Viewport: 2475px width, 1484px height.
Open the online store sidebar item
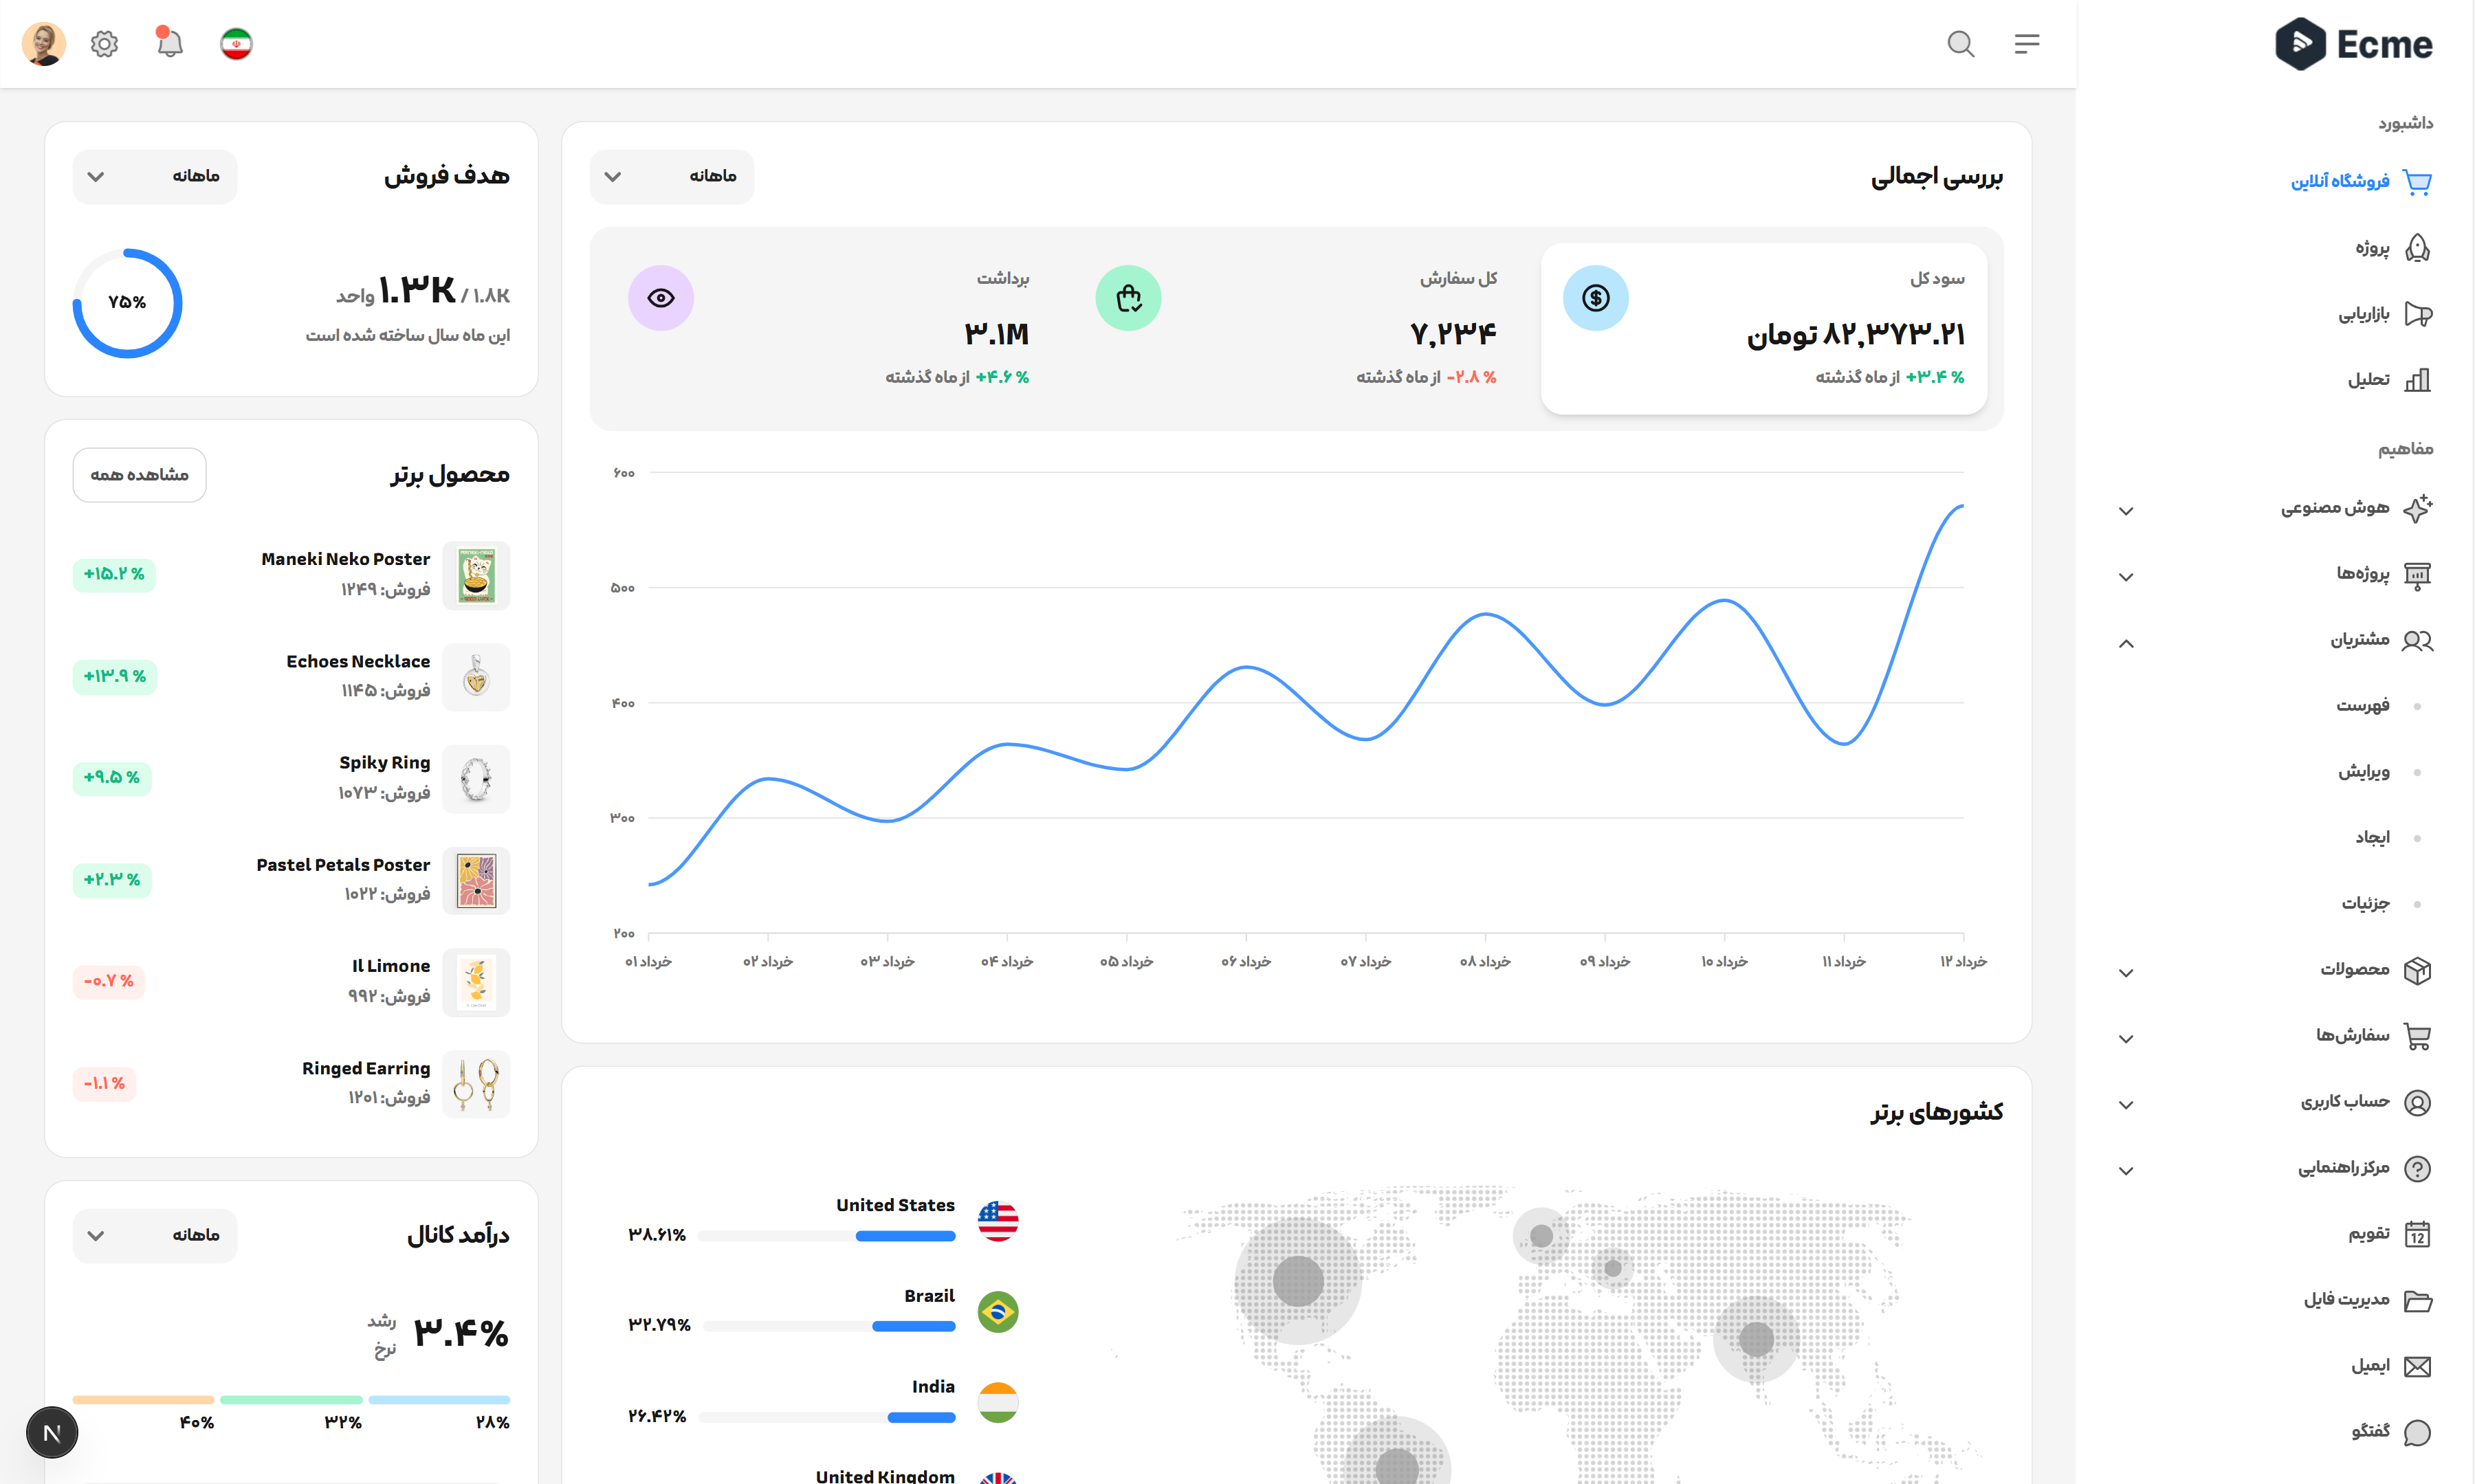[2340, 181]
